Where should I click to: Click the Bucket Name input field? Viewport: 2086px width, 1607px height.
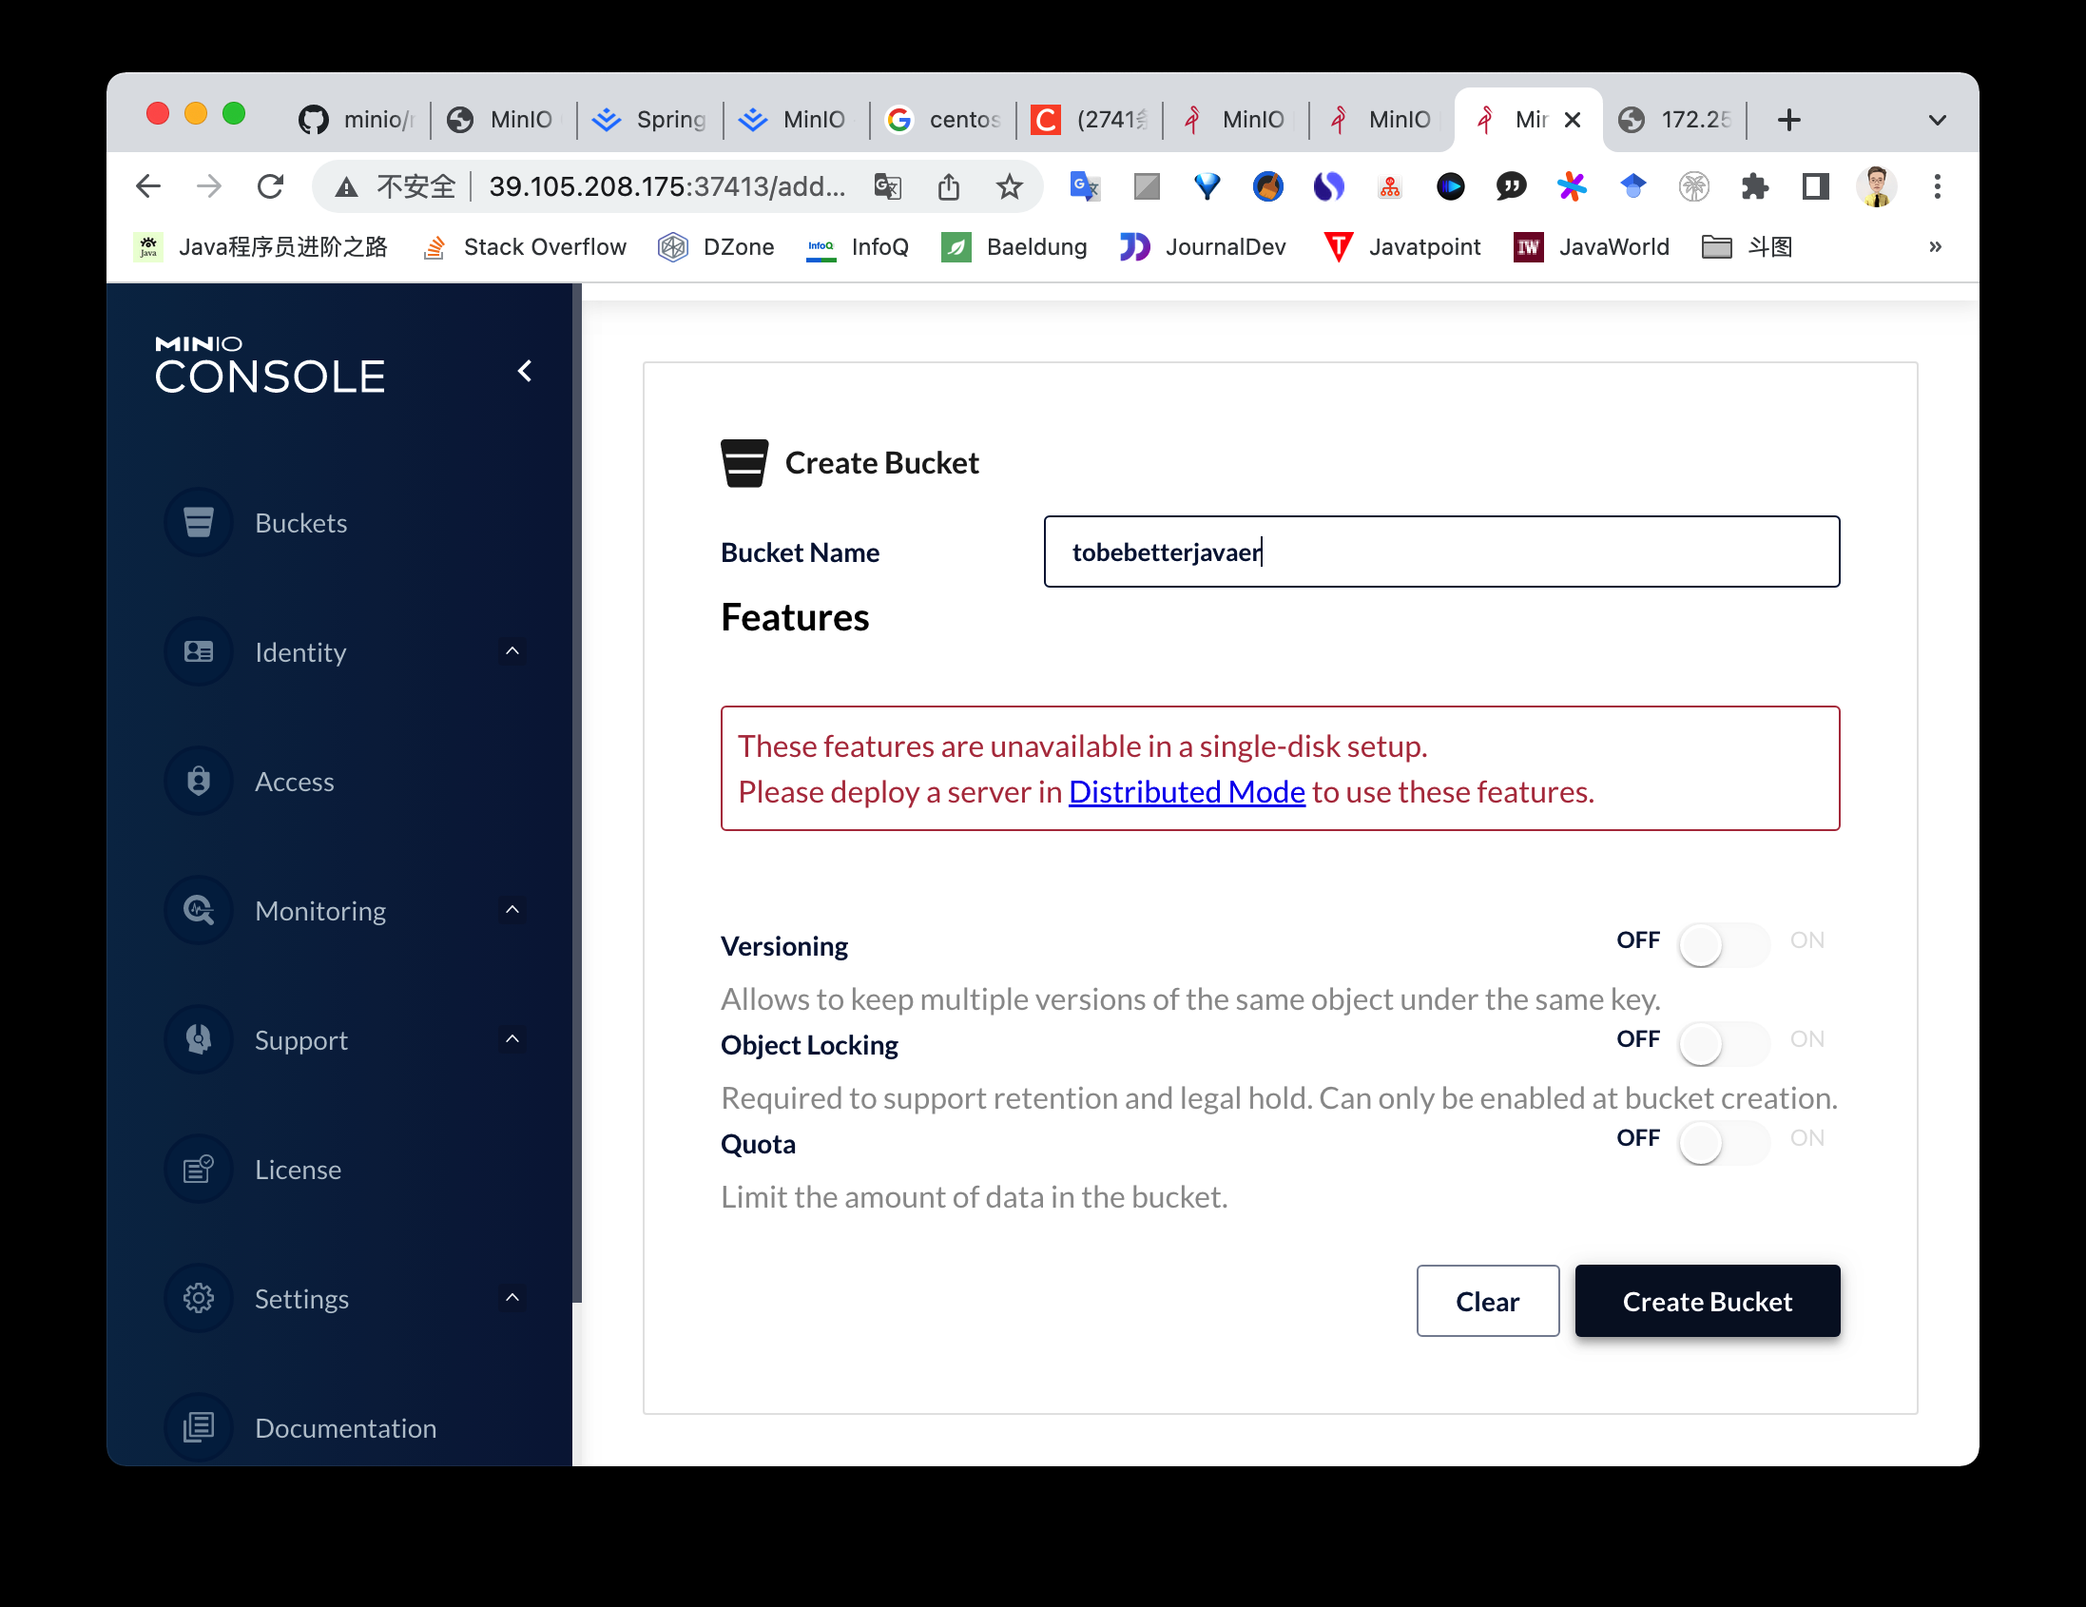[x=1440, y=552]
